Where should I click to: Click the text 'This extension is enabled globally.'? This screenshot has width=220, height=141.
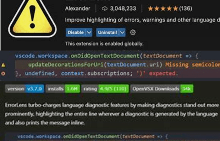tap(104, 44)
